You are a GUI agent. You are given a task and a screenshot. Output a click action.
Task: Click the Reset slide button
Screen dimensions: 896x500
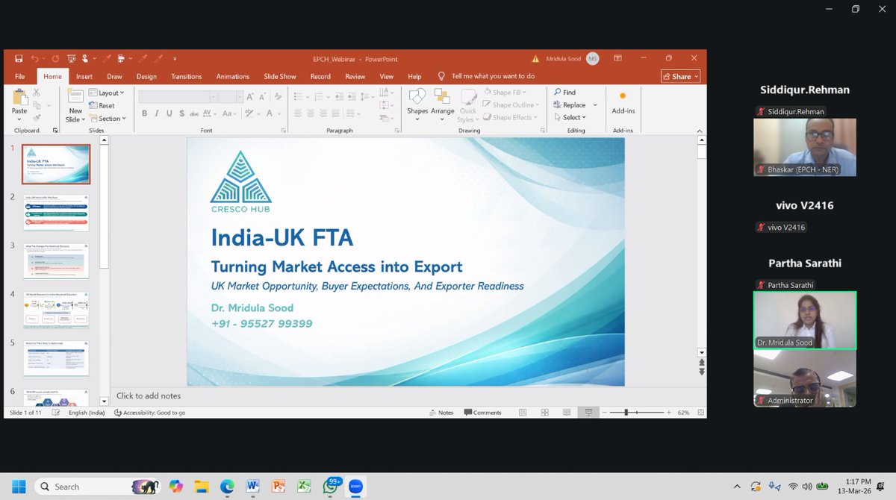click(102, 105)
